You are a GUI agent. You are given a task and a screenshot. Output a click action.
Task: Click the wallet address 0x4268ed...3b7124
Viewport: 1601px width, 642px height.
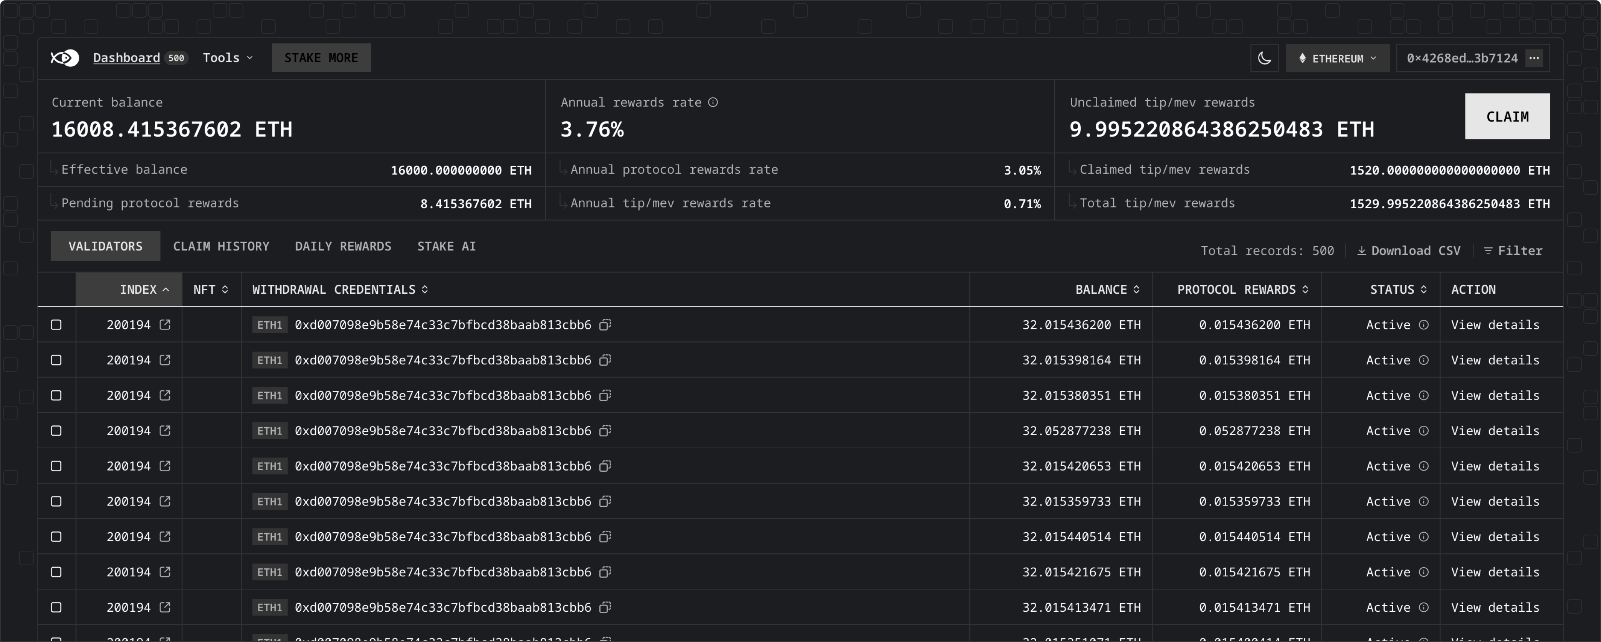click(x=1461, y=58)
